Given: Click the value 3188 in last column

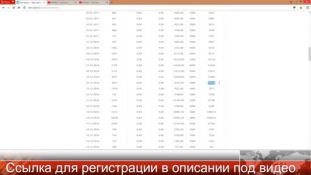Looking at the screenshot, I should click(x=211, y=94).
